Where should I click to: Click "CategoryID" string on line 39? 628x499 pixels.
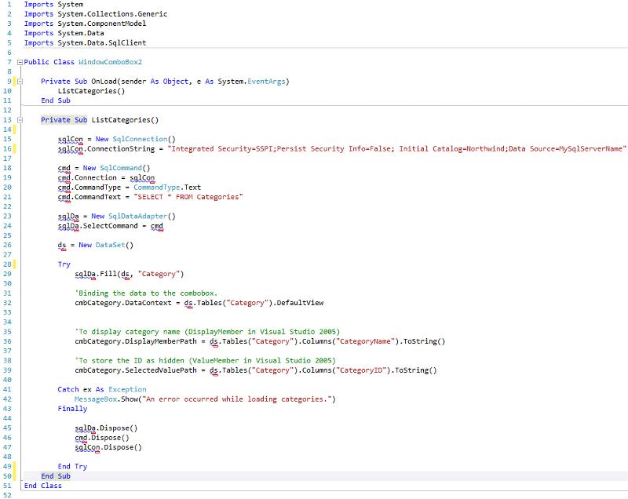360,370
